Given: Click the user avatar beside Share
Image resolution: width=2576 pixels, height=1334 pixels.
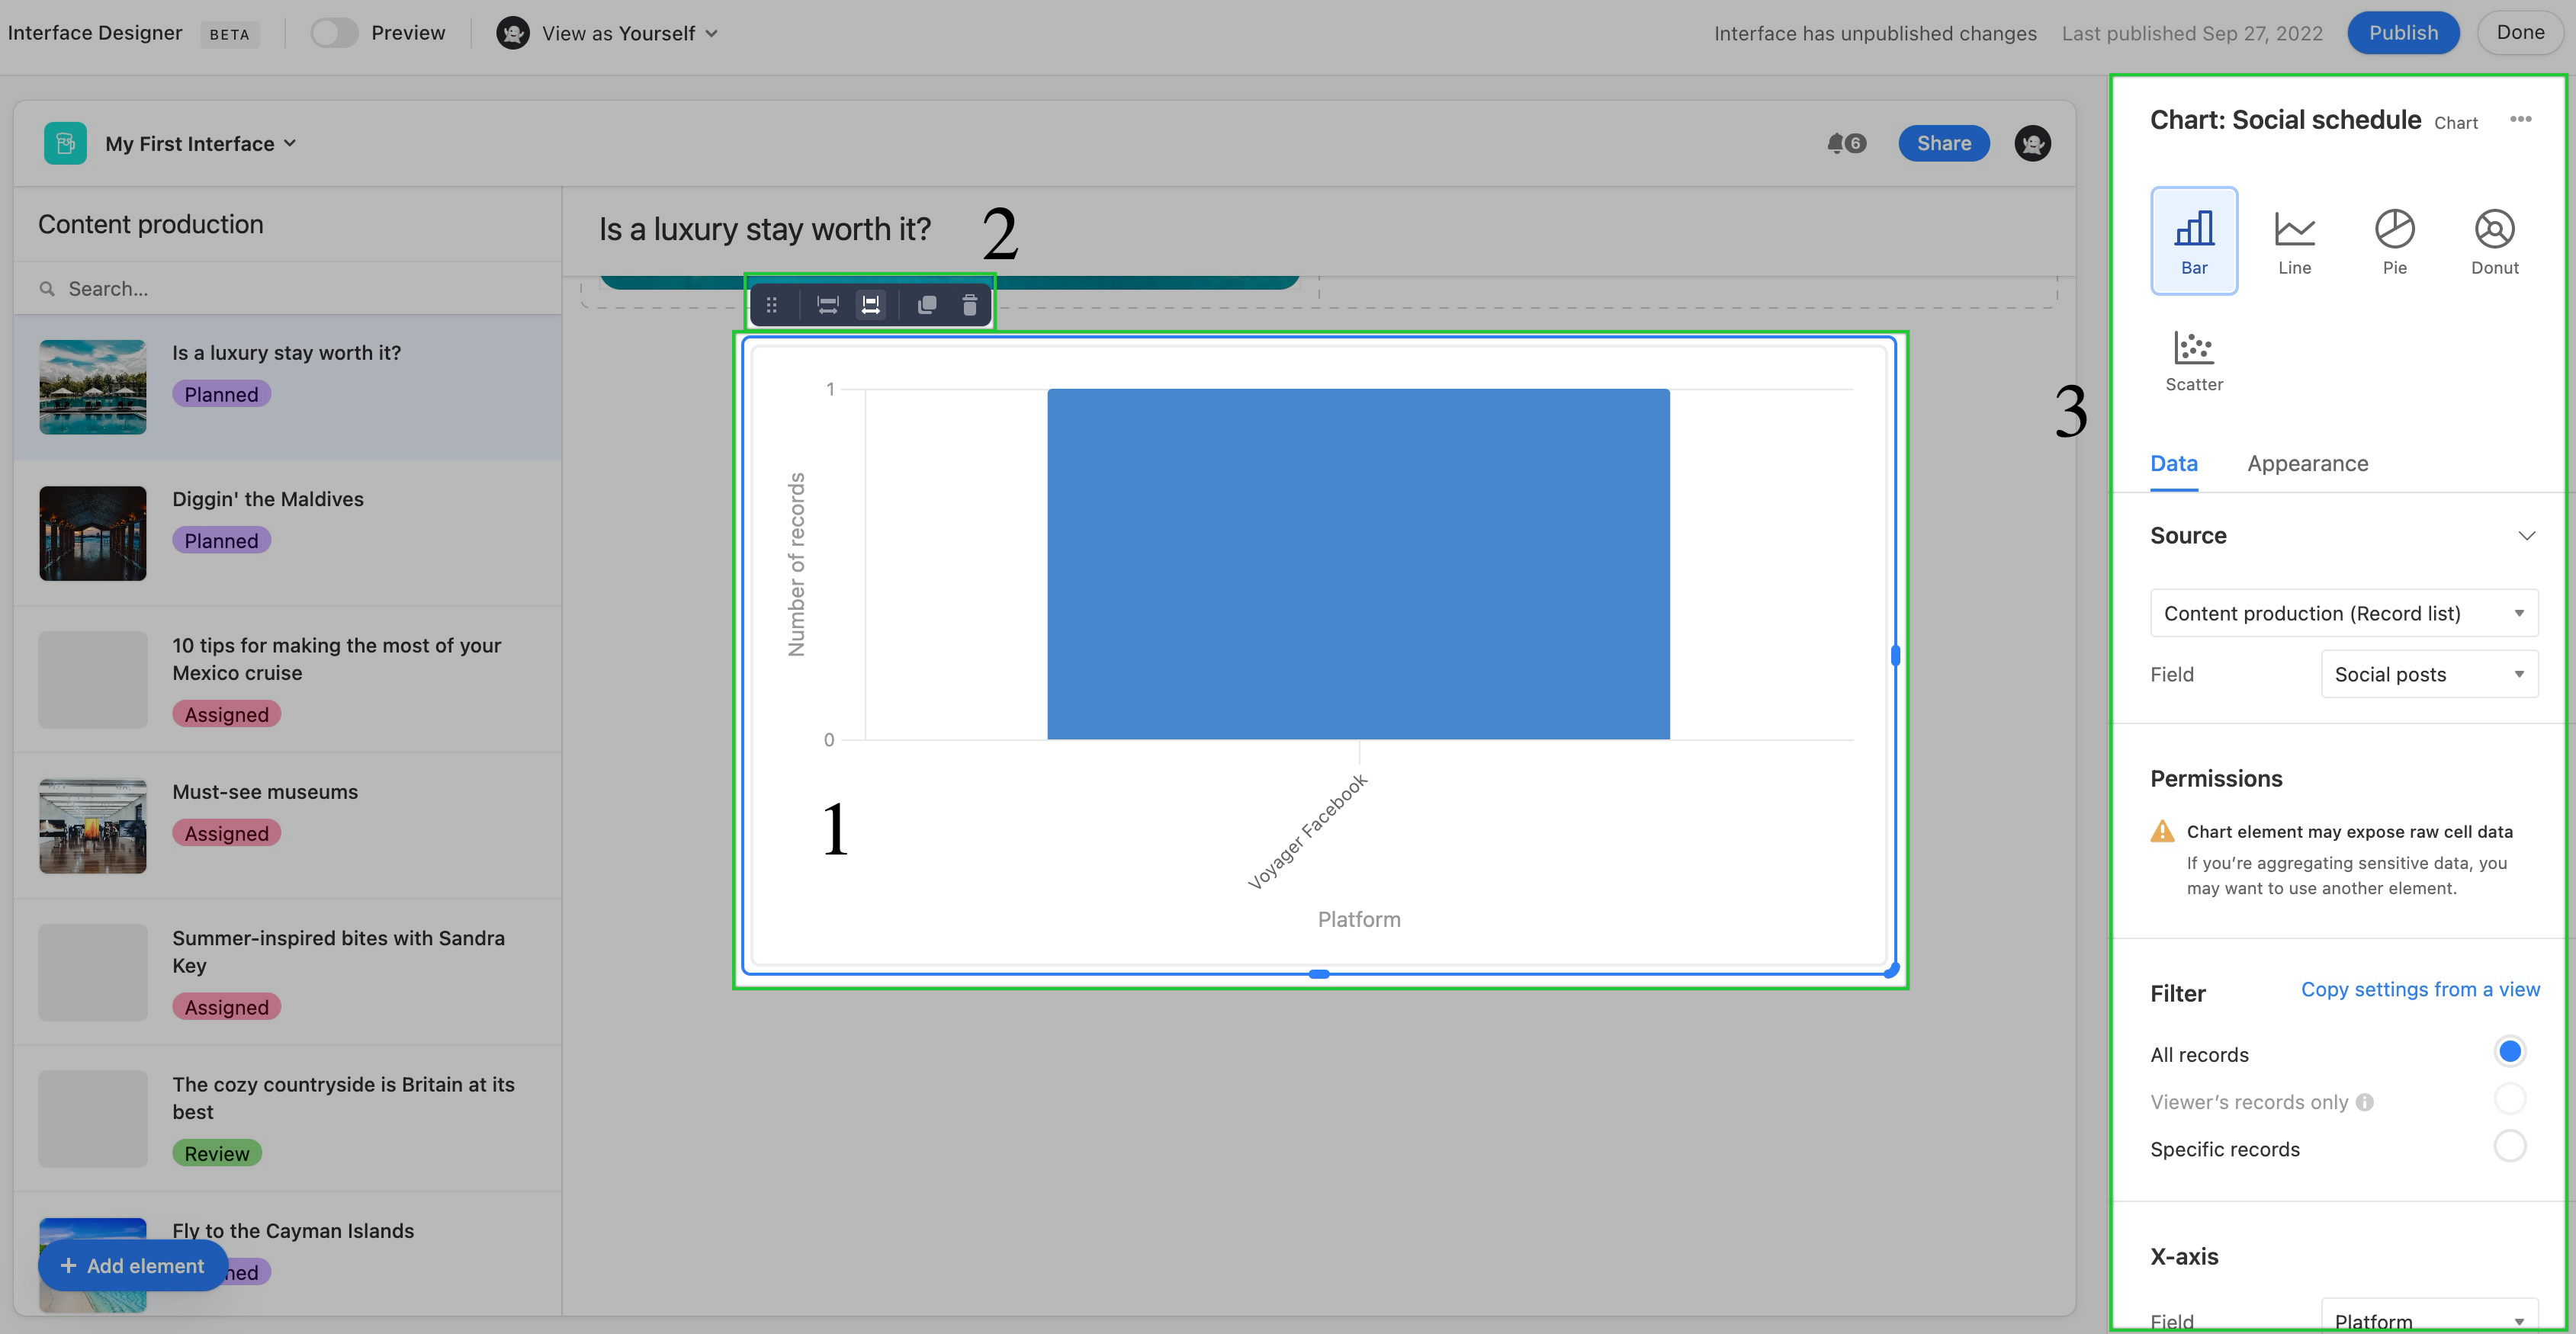Looking at the screenshot, I should click(x=2032, y=143).
